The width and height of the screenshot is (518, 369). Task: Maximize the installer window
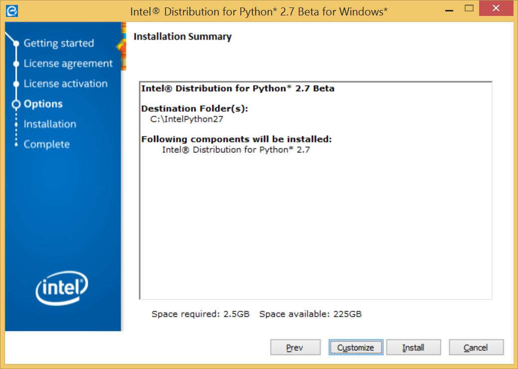click(469, 8)
